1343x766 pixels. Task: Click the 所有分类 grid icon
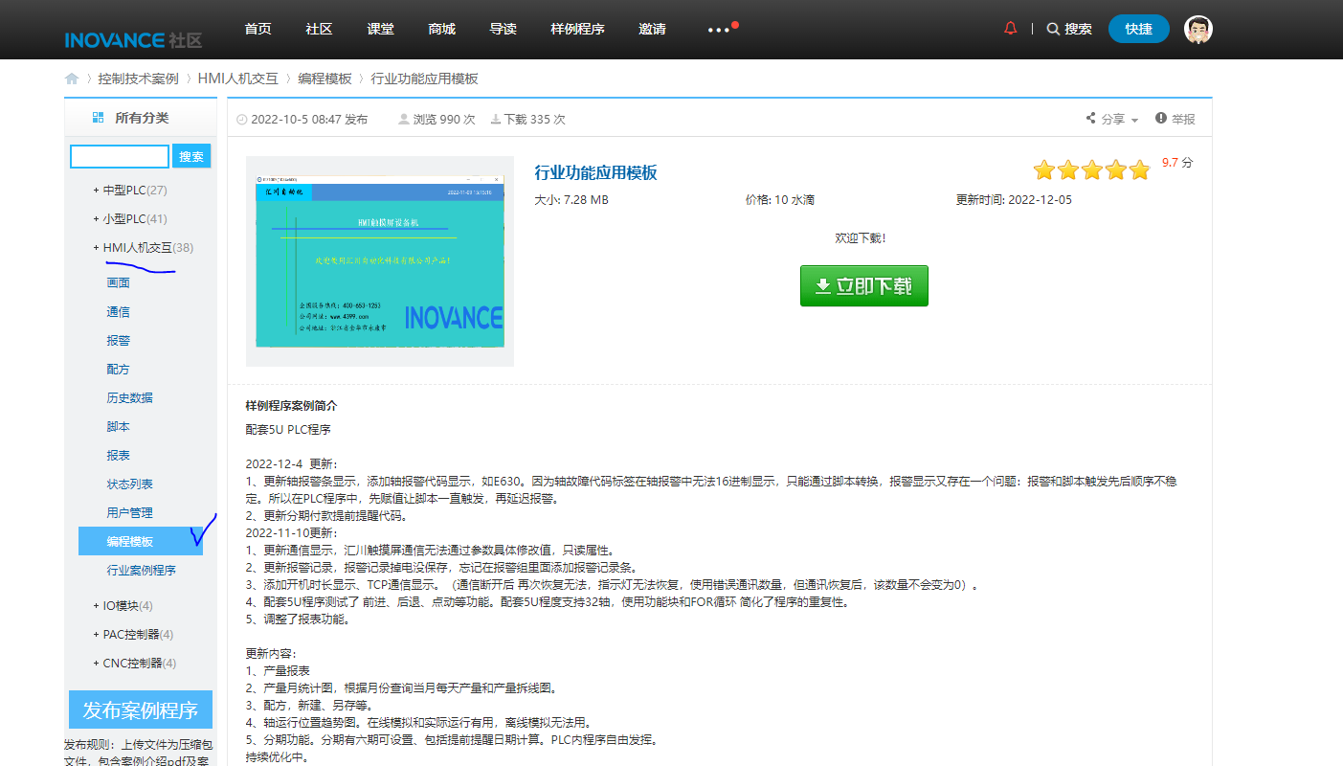[x=98, y=118]
